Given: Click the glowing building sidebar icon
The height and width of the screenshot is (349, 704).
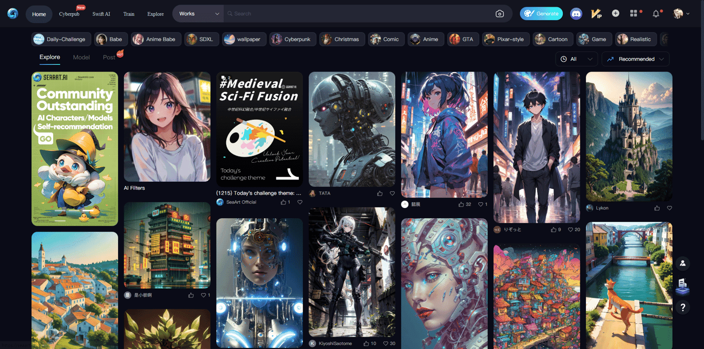Looking at the screenshot, I should (x=682, y=286).
